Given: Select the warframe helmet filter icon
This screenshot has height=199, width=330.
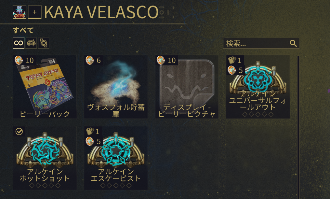Looking at the screenshot, I should point(31,43).
